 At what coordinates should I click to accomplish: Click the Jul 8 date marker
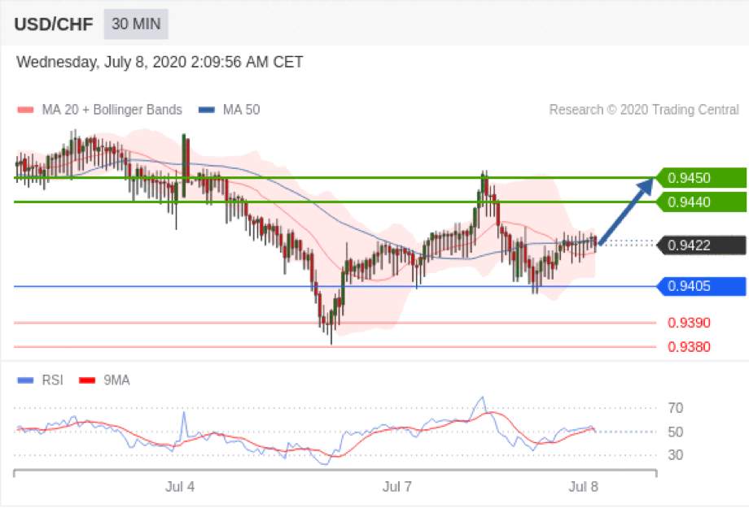[x=583, y=487]
